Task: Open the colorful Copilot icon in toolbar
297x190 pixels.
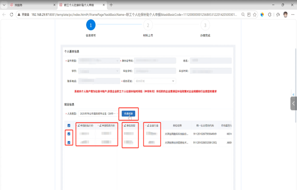Action: pyautogui.click(x=262, y=14)
